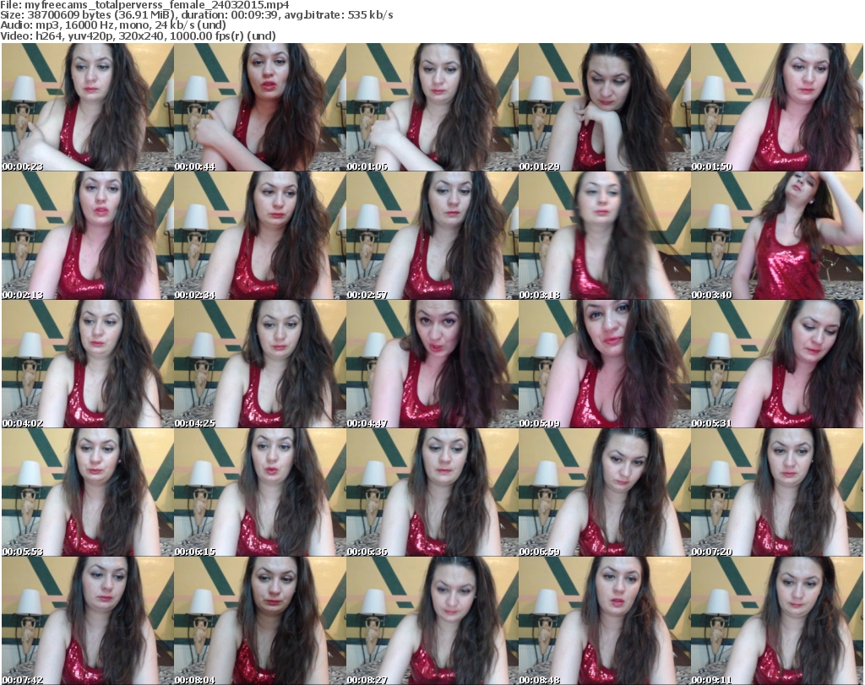The height and width of the screenshot is (685, 865).
Task: Click the thumbnail at 00:07:20
Action: pos(777,492)
